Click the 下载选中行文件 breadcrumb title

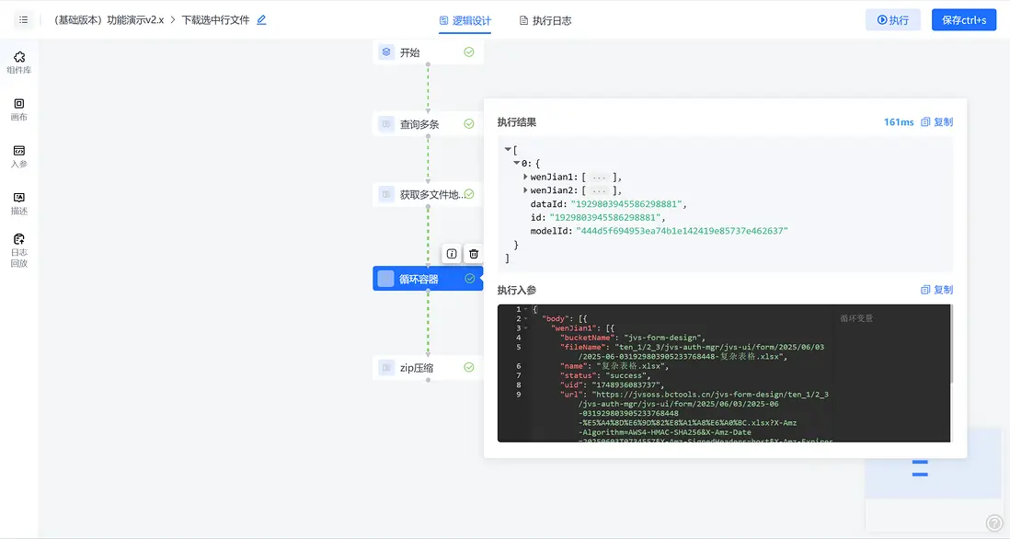pyautogui.click(x=215, y=20)
